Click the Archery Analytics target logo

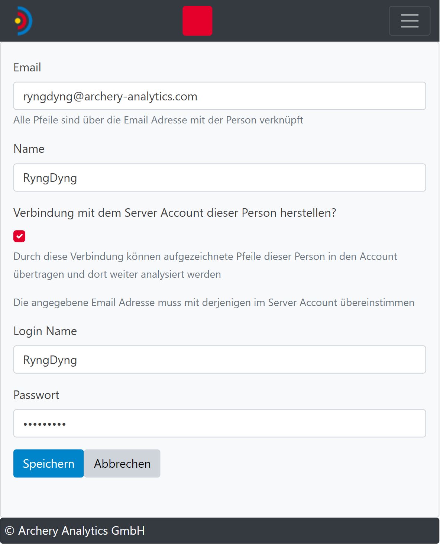coord(23,21)
